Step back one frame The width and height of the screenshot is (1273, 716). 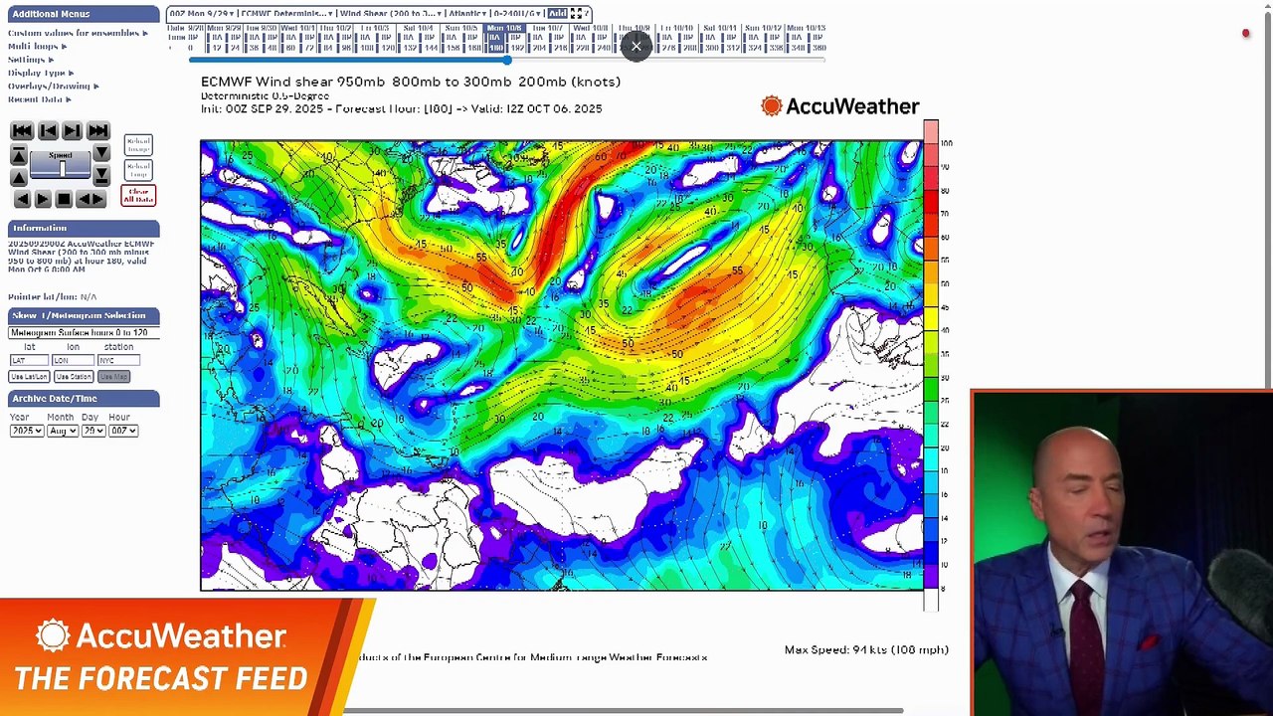pos(47,131)
